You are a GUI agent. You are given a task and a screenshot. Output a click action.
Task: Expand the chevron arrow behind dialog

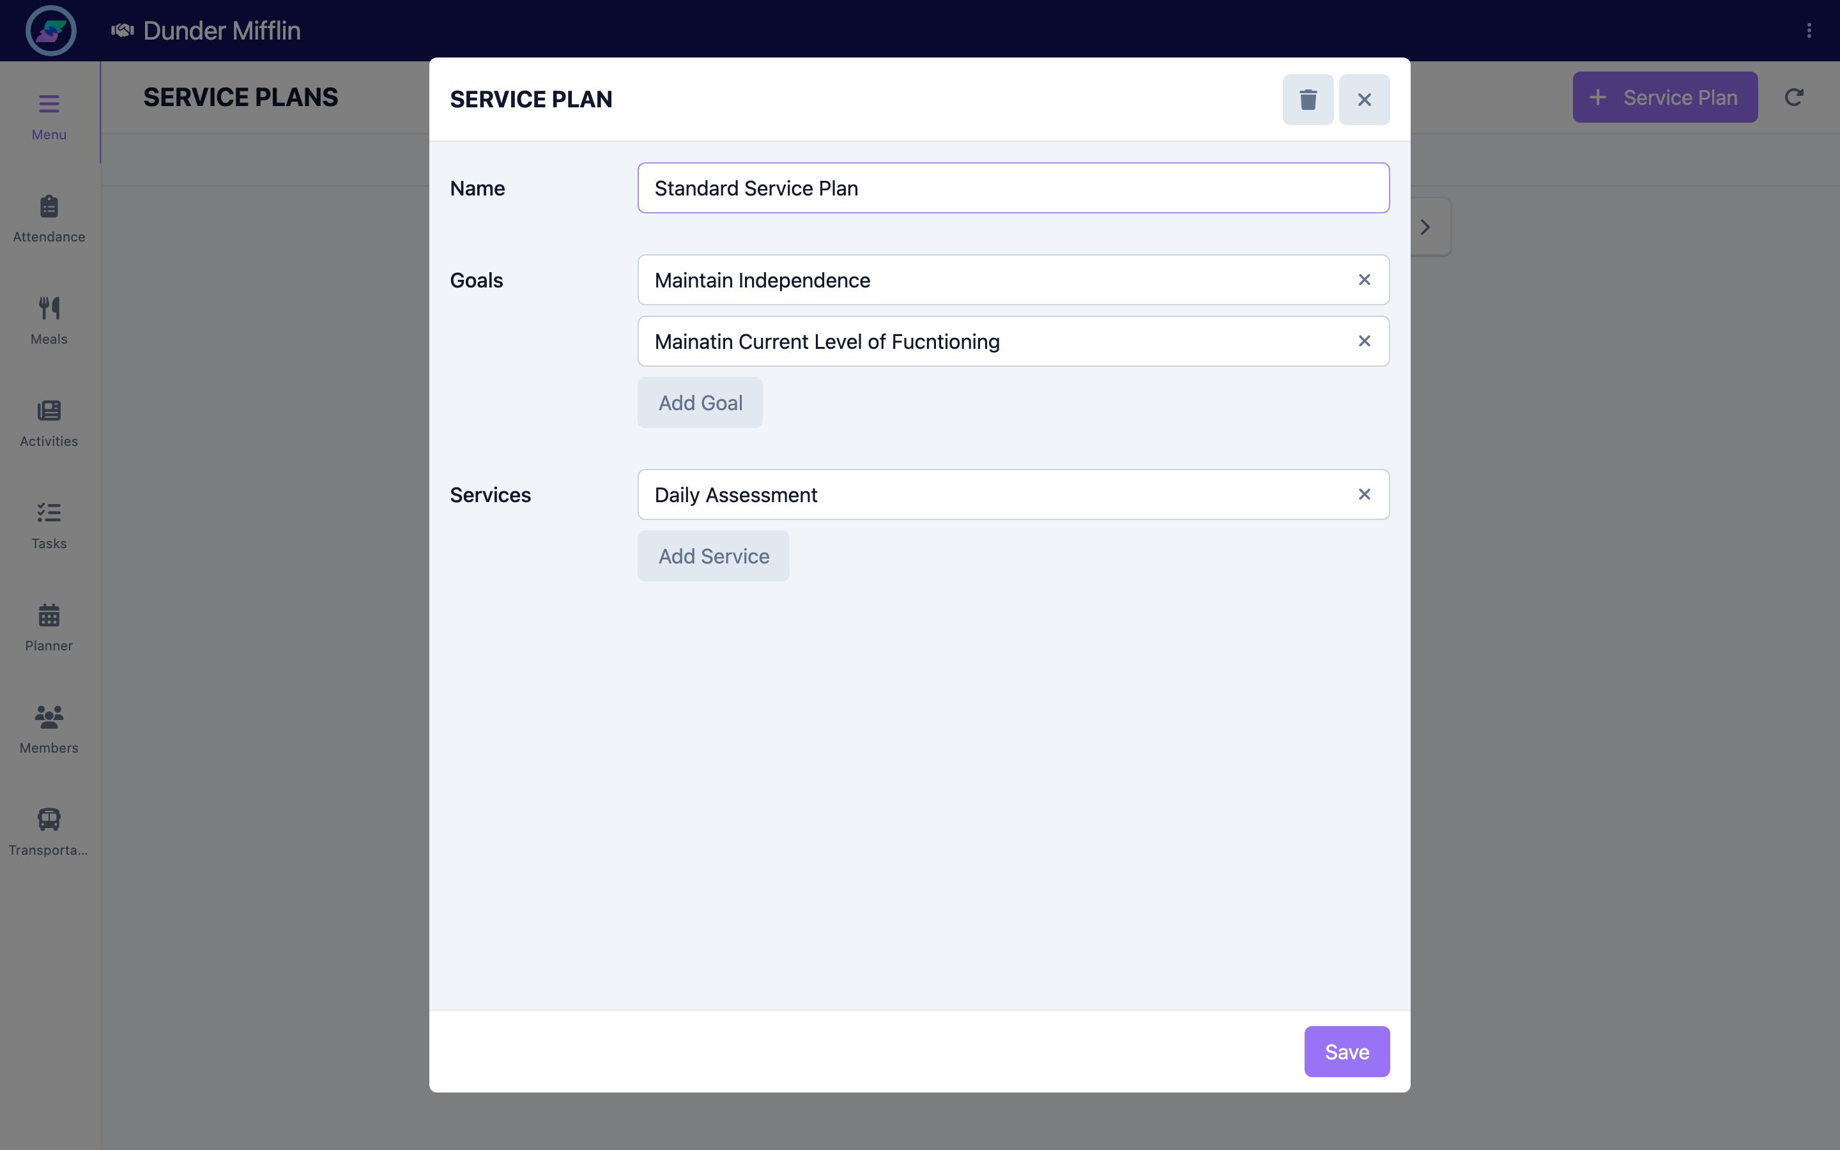coord(1427,227)
